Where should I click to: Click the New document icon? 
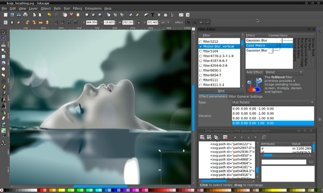pos(6,15)
